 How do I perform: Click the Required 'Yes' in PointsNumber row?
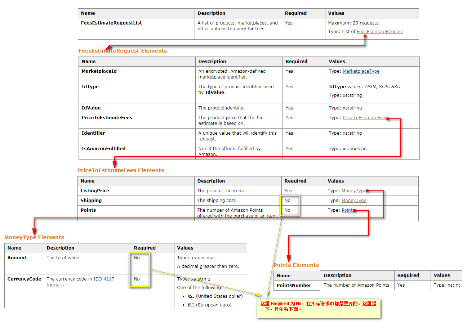tap(401, 285)
